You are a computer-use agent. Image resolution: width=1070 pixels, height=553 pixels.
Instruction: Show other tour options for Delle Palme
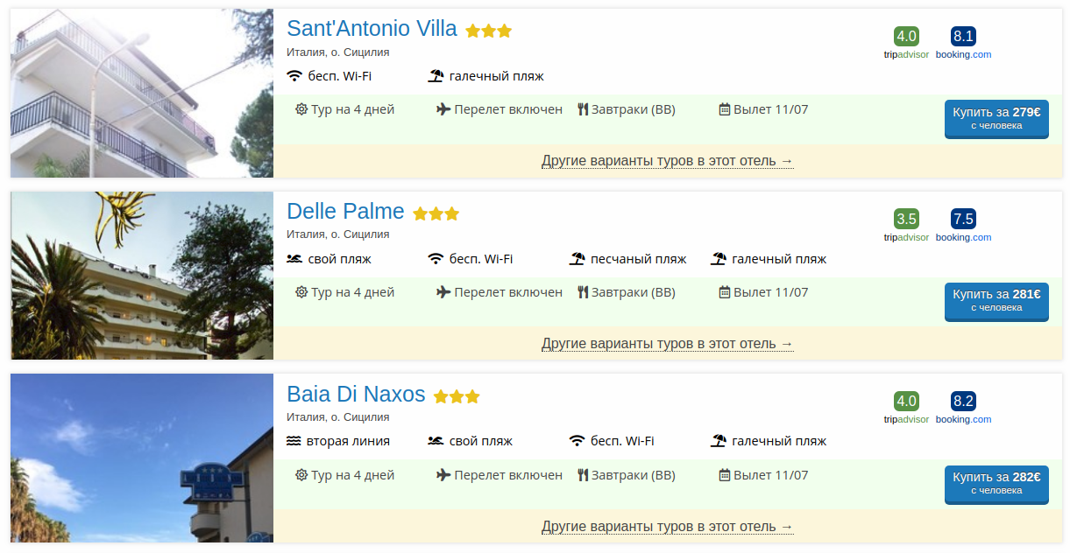coord(668,344)
